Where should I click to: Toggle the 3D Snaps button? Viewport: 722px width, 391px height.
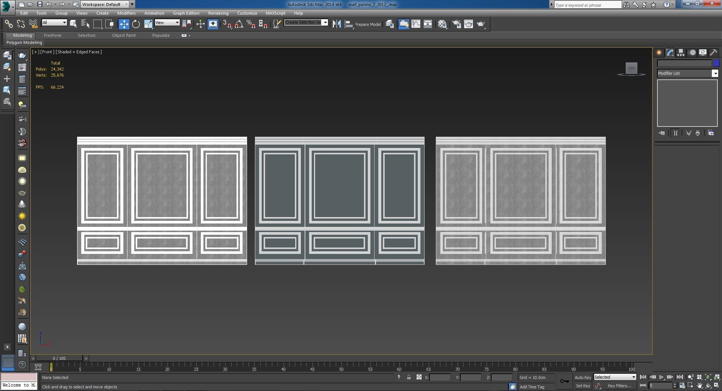[x=227, y=24]
